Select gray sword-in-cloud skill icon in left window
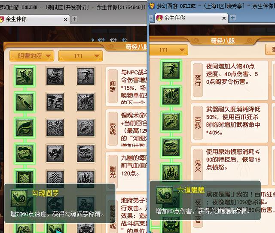275x233 pixels. pyautogui.click(x=86, y=128)
